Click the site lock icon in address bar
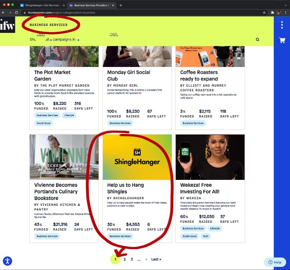290x270 pixels. pyautogui.click(x=24, y=13)
